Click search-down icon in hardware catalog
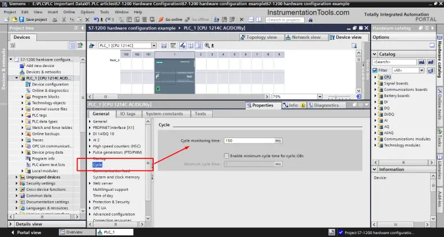 [x=422, y=62]
